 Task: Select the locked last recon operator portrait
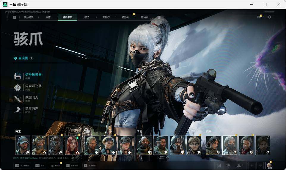pyautogui.click(x=263, y=145)
